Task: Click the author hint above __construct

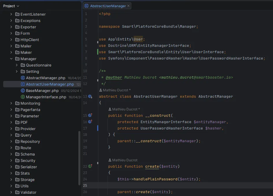Action: click(x=124, y=109)
